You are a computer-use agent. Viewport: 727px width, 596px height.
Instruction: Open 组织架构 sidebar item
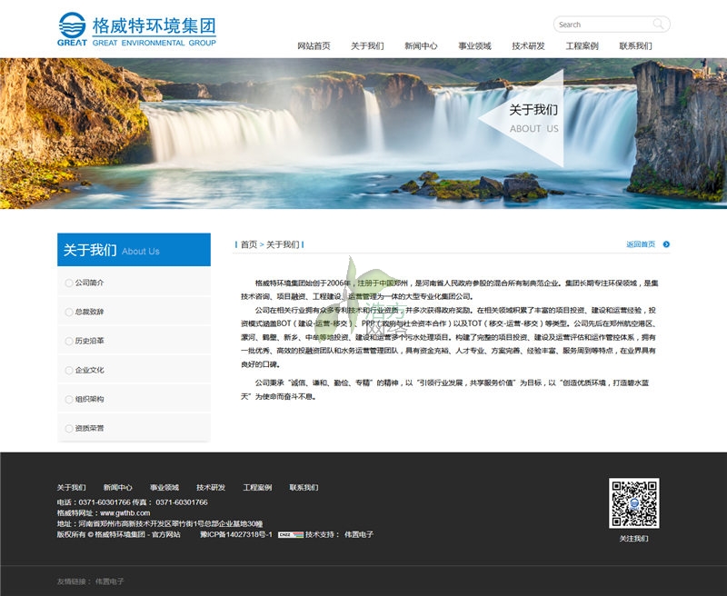coord(89,399)
